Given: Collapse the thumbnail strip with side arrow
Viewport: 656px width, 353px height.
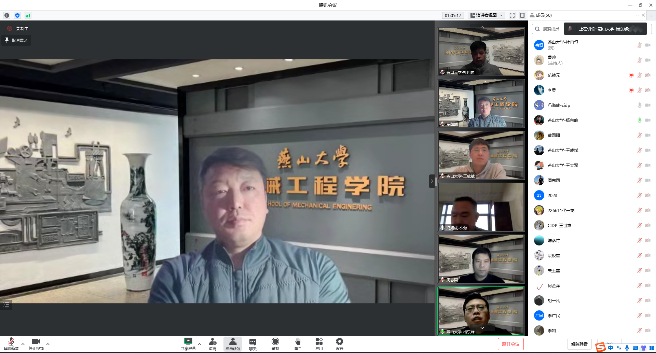Looking at the screenshot, I should click(x=432, y=181).
